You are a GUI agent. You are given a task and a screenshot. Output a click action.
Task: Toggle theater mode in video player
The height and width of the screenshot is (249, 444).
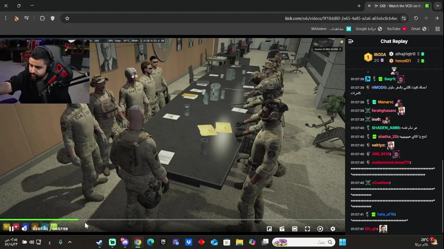point(294,229)
